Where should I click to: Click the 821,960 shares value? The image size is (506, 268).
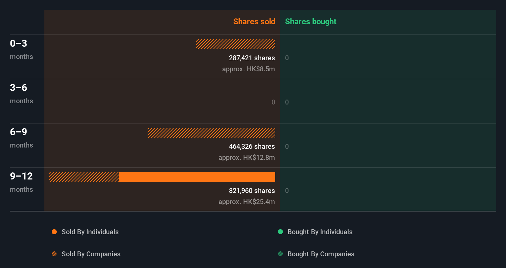252,191
